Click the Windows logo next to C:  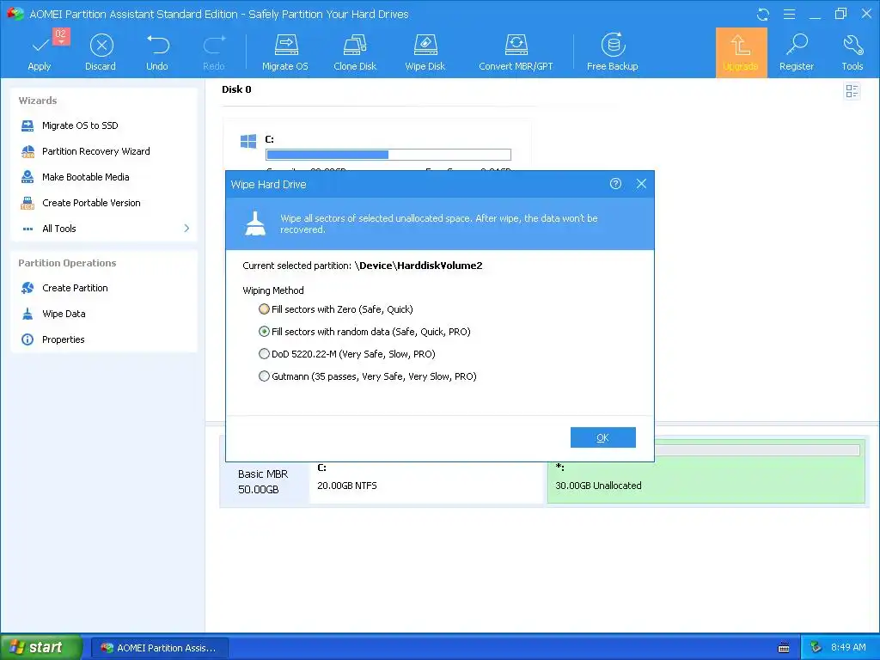coord(248,141)
